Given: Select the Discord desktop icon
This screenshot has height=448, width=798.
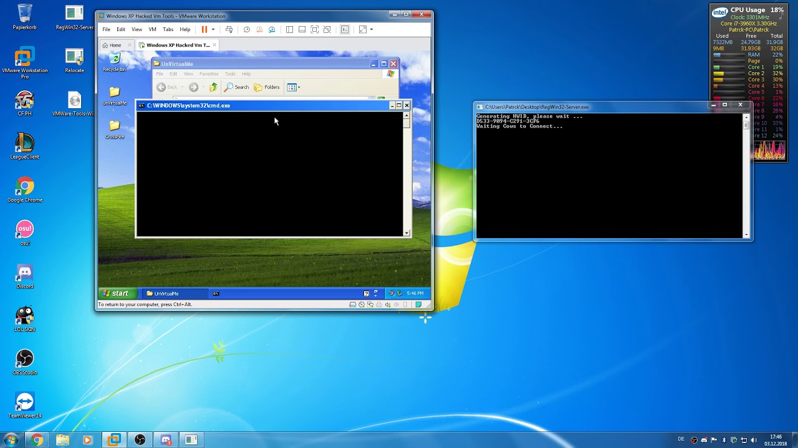Looking at the screenshot, I should pyautogui.click(x=25, y=276).
